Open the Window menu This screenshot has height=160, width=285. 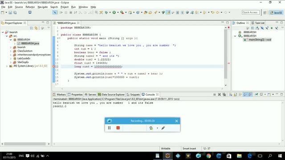(83, 7)
